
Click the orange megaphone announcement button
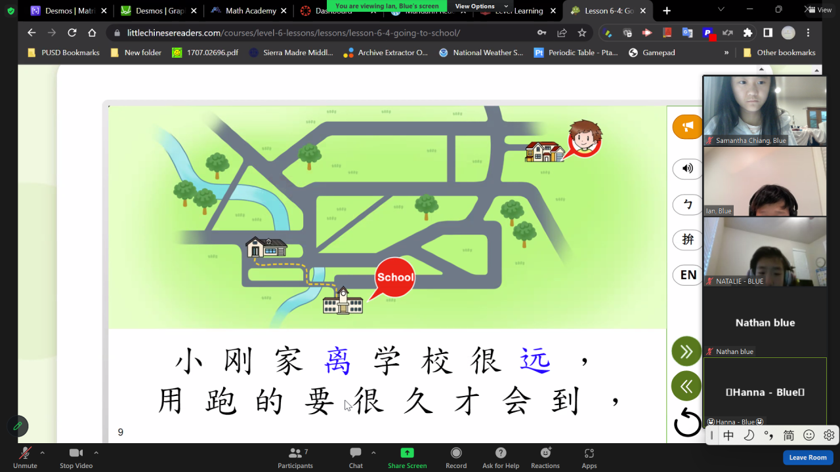[x=687, y=127]
